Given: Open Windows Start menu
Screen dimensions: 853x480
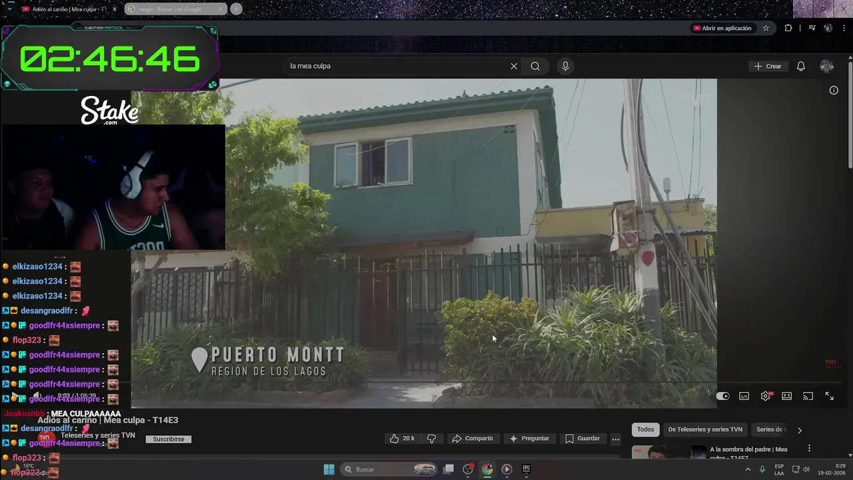Looking at the screenshot, I should tap(329, 469).
